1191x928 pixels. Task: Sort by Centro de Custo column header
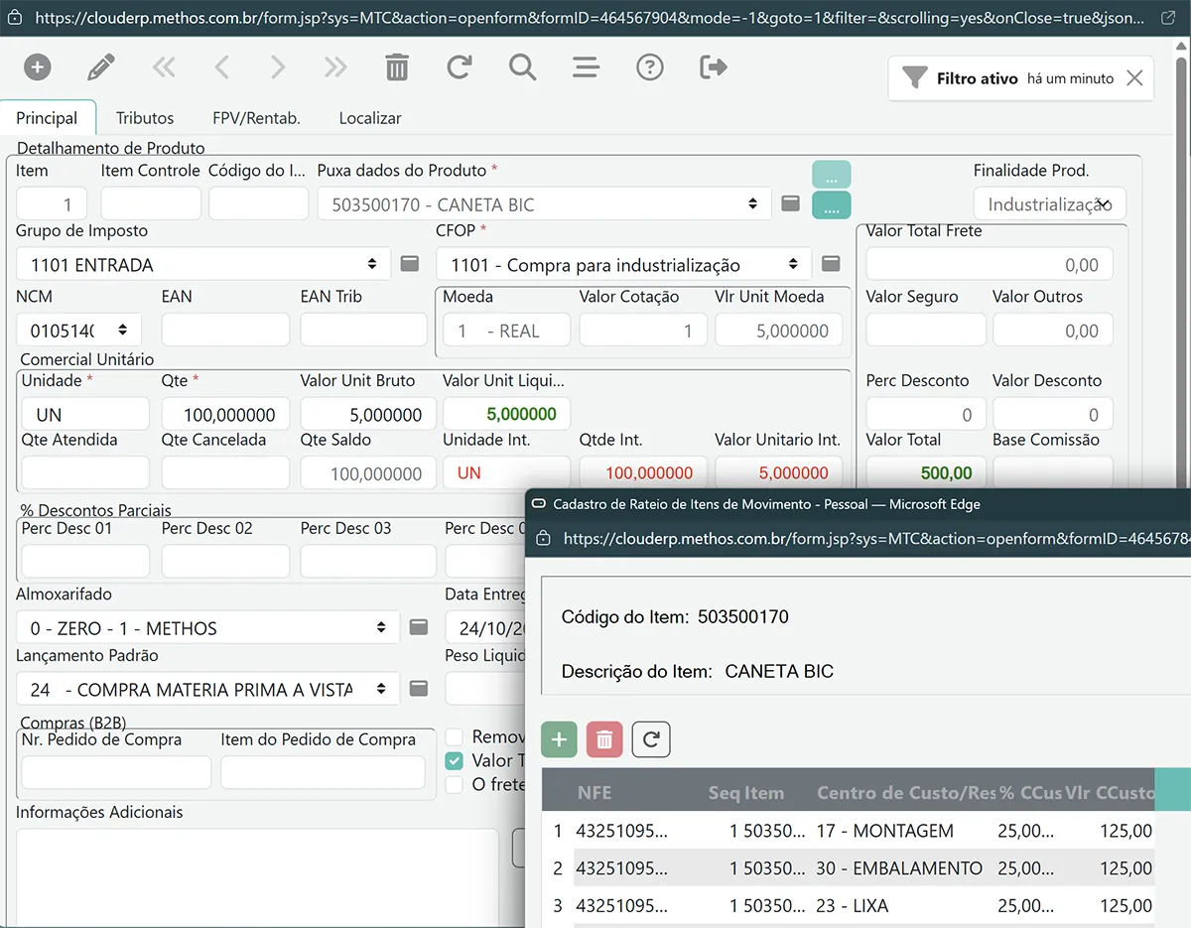coord(905,792)
